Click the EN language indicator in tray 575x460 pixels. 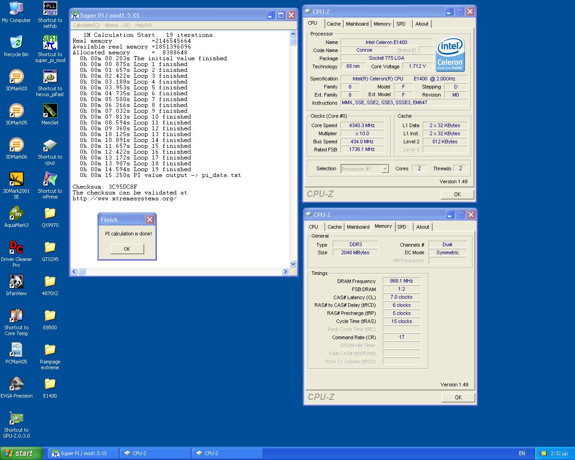pyautogui.click(x=522, y=453)
